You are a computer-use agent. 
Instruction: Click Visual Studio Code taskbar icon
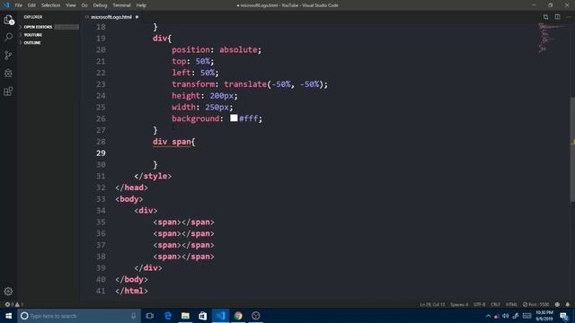(220, 316)
